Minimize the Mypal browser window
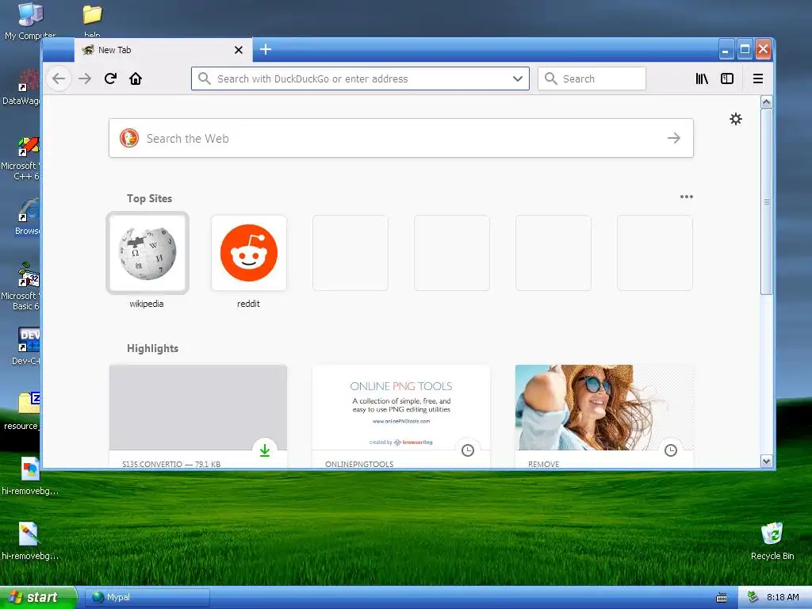Viewport: 812px width, 609px height. pyautogui.click(x=726, y=50)
